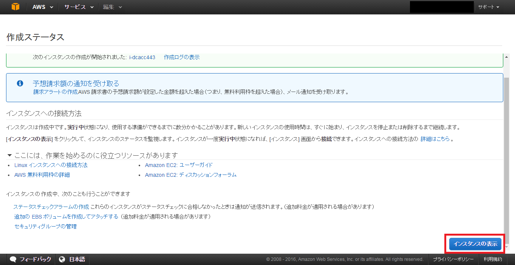Open instance ID link i-dcacc443

point(142,57)
